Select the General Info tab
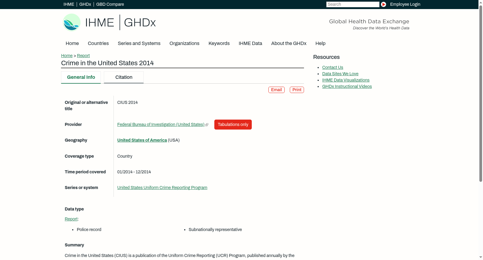 click(x=81, y=77)
